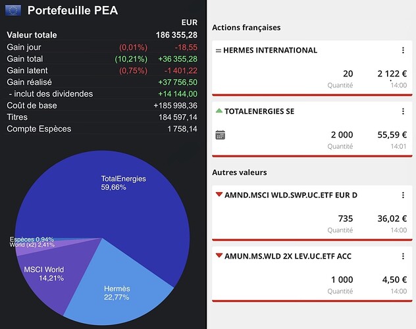Open the kebab menu for AMUN 2X LEV ETF
The image size is (416, 329).
coord(403,257)
